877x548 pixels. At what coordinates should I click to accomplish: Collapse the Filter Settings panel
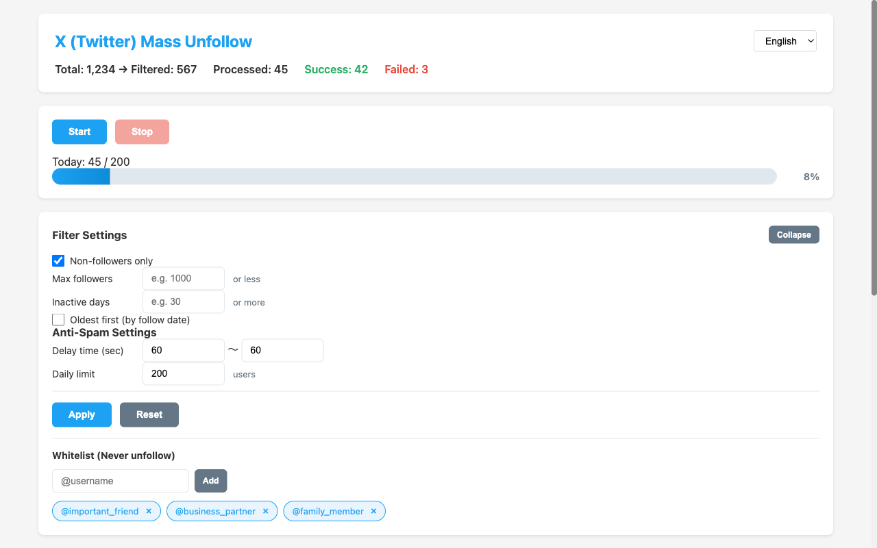[794, 235]
